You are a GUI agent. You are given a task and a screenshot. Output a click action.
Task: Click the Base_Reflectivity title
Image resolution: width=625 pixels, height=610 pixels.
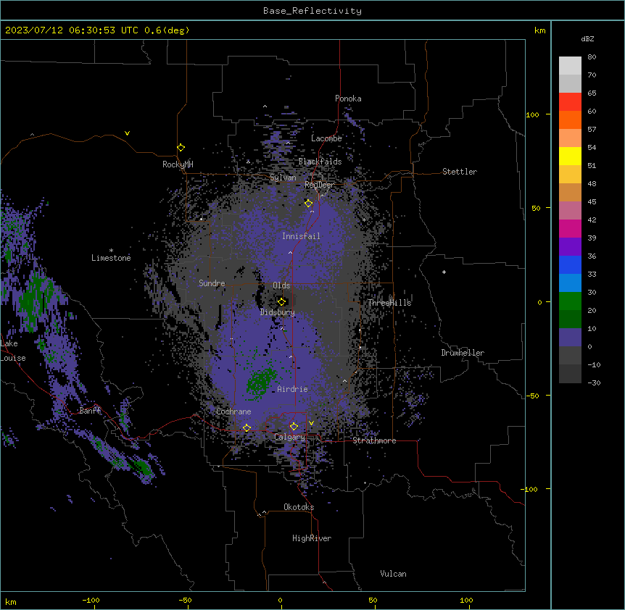312,11
